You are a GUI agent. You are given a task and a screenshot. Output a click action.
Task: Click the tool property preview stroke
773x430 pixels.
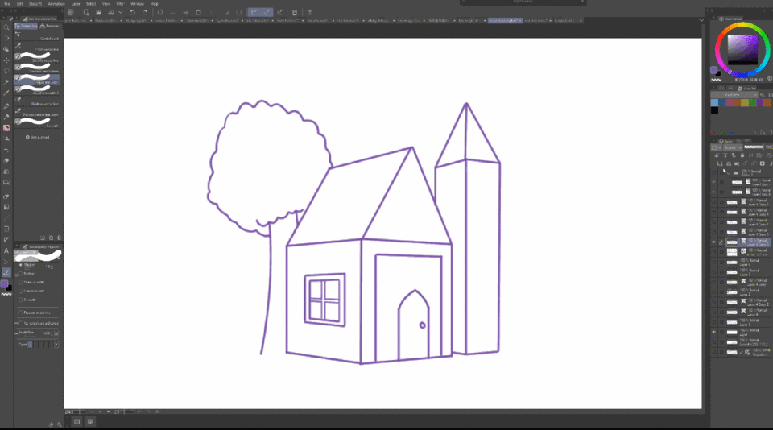coord(38,255)
